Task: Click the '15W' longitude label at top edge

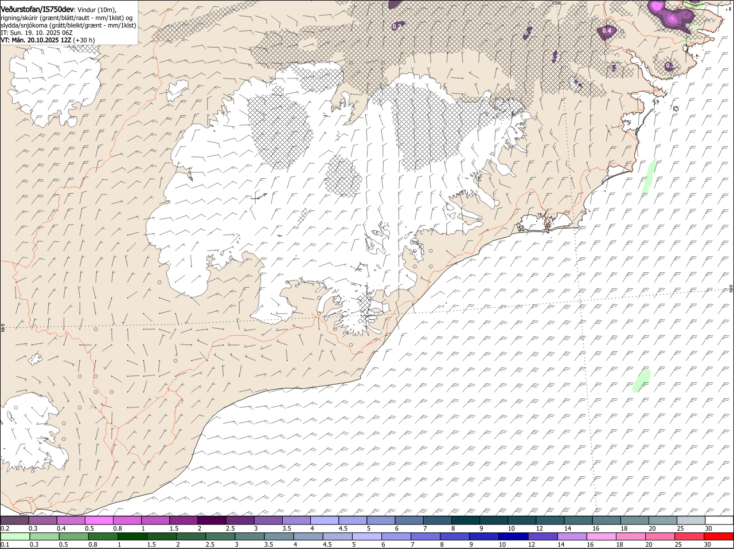Action: point(555,3)
